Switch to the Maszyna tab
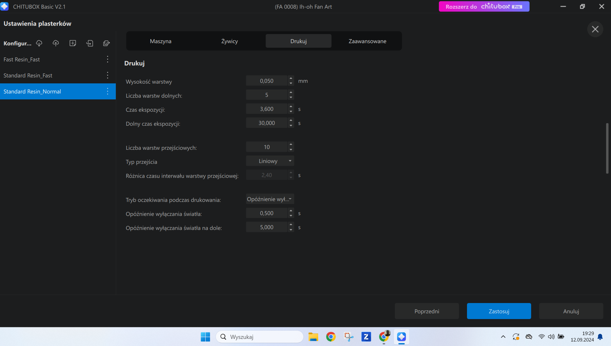Screen dimensions: 611x346 point(161,41)
